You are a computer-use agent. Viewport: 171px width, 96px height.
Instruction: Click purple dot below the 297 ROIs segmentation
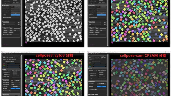[x=112, y=43]
